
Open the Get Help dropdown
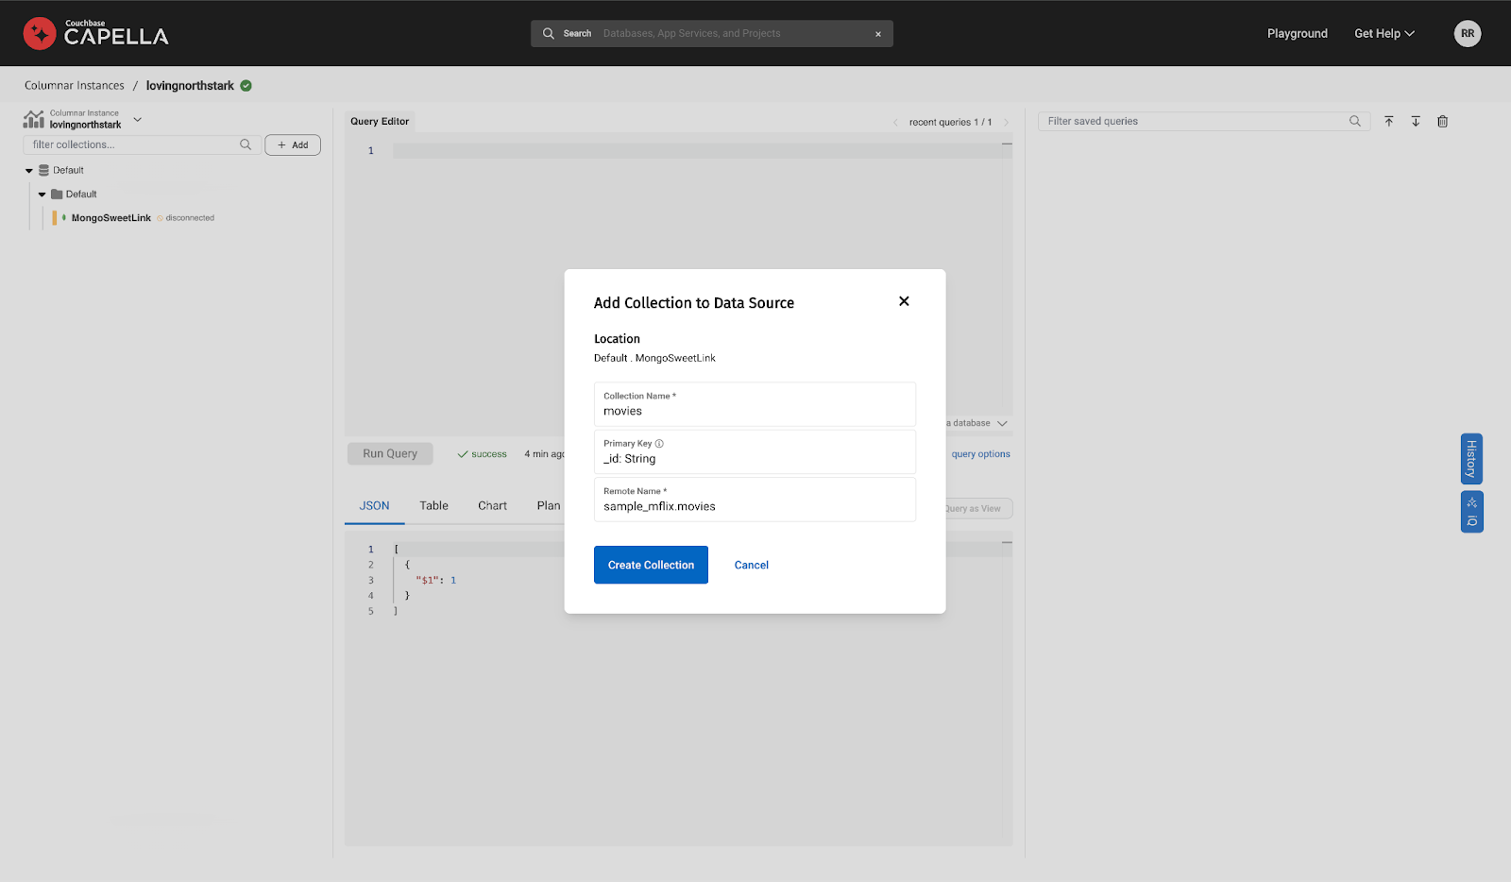pyautogui.click(x=1384, y=33)
